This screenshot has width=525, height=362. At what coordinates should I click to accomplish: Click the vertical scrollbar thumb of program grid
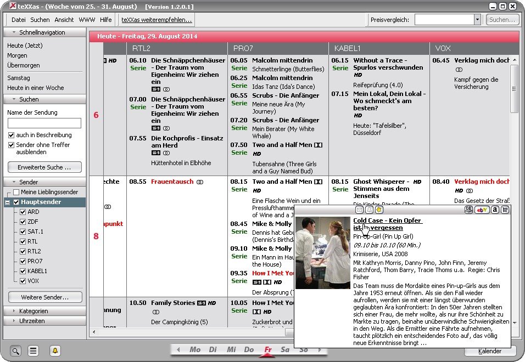pyautogui.click(x=514, y=89)
